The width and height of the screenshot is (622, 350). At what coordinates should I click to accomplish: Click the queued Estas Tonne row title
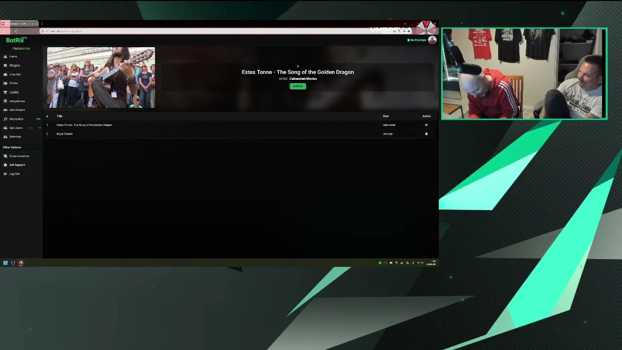click(x=84, y=125)
